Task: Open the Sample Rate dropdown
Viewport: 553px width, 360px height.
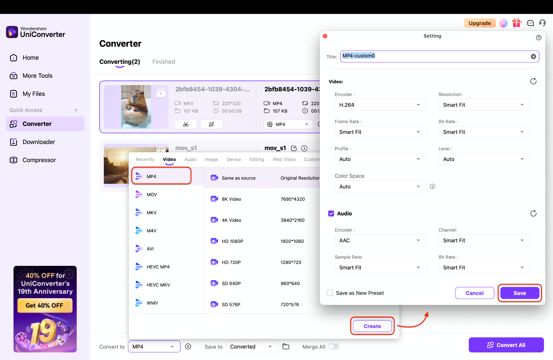Action: (380, 268)
